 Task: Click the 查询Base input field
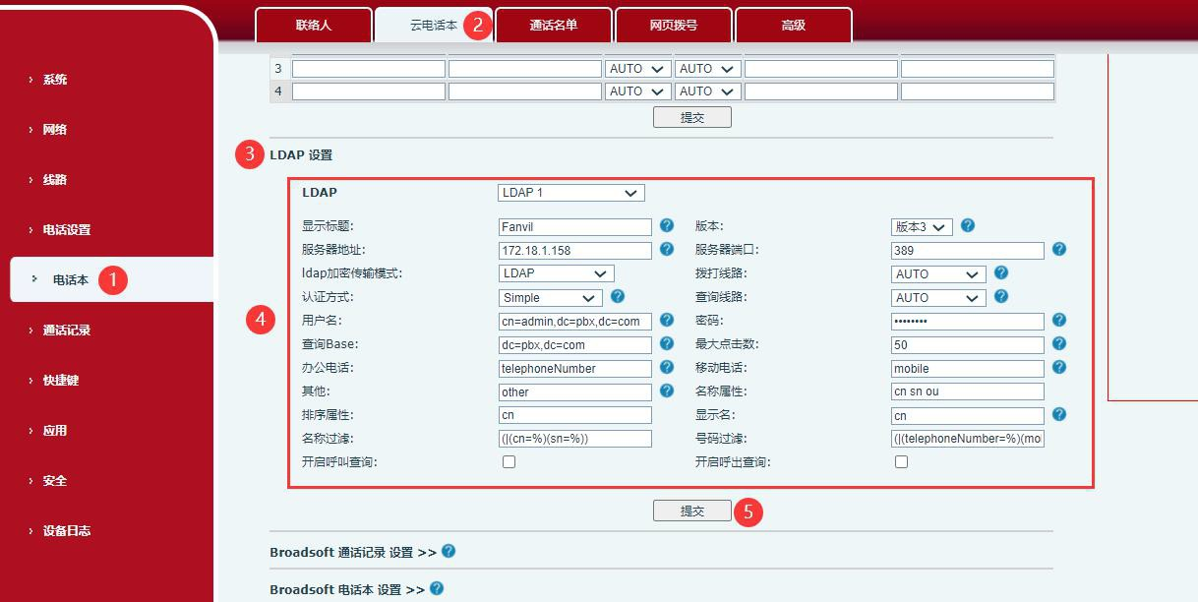coord(574,344)
